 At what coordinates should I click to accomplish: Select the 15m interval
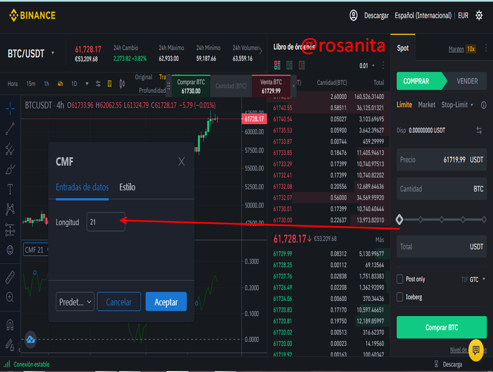(x=31, y=84)
